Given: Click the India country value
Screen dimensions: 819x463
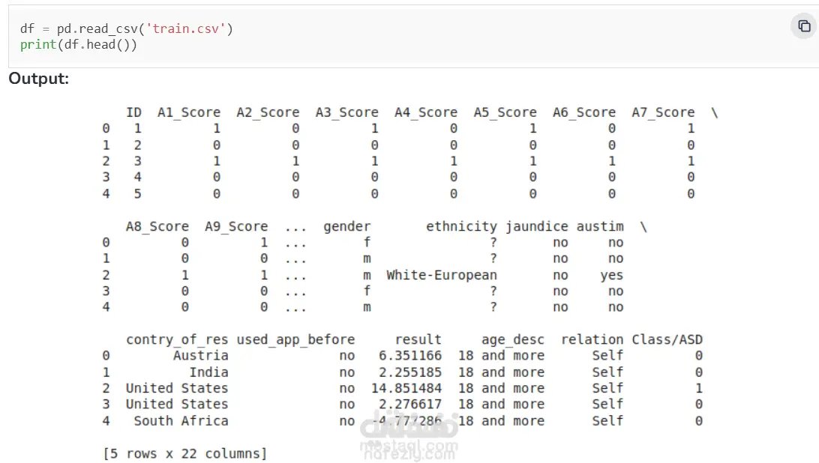Looking at the screenshot, I should (208, 372).
